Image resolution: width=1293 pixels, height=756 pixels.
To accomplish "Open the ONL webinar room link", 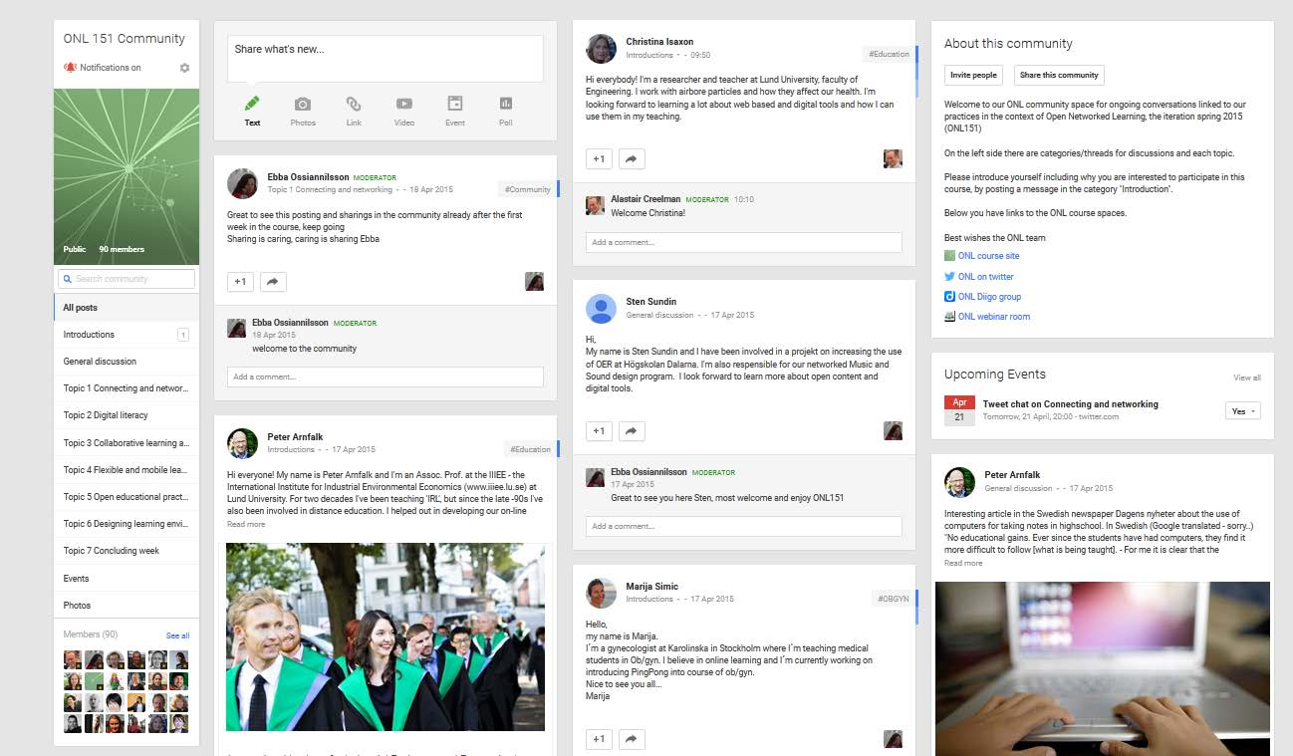I will tap(994, 317).
